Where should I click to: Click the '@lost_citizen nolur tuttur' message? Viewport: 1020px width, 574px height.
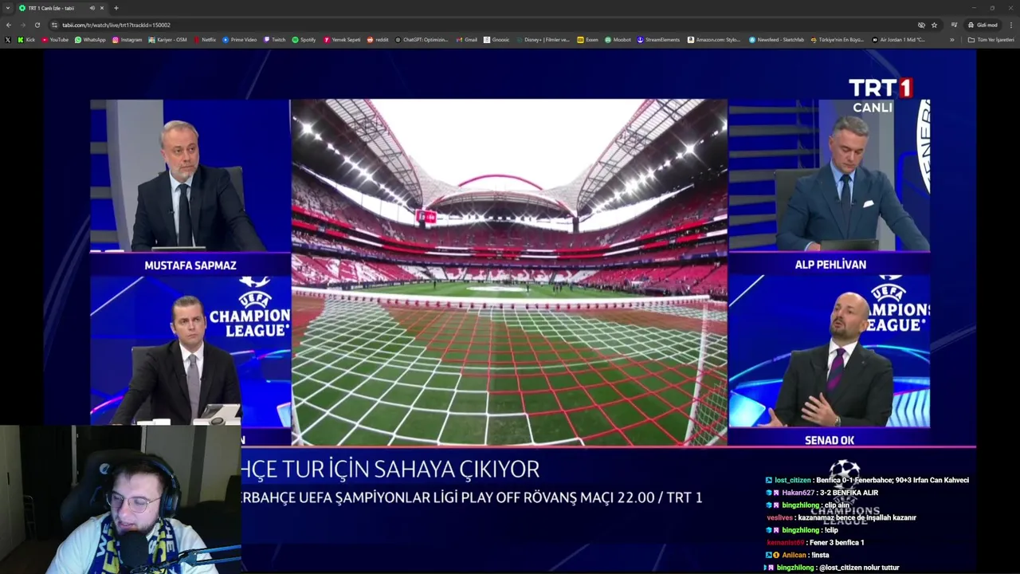(859, 568)
